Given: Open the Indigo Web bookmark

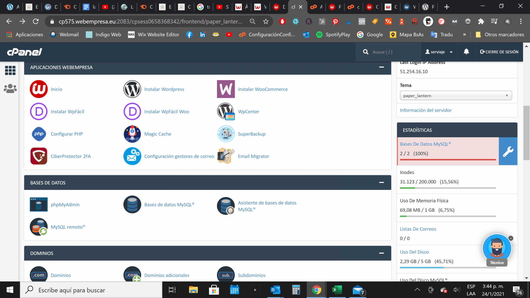Looking at the screenshot, I should [x=104, y=34].
